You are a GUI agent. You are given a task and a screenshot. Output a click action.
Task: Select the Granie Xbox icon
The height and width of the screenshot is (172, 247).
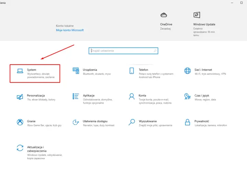[20, 122]
